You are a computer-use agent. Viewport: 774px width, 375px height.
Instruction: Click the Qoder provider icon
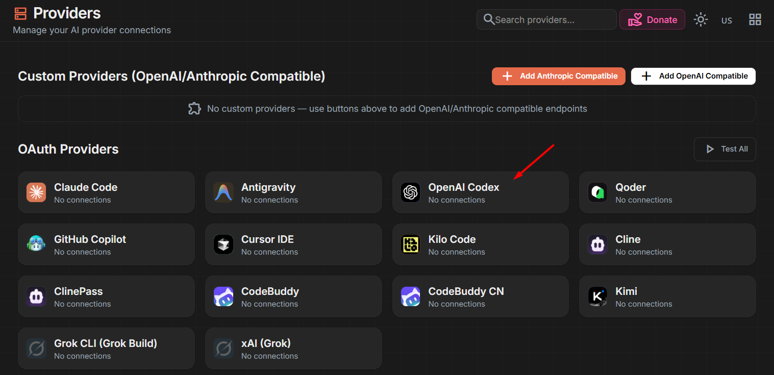[597, 192]
